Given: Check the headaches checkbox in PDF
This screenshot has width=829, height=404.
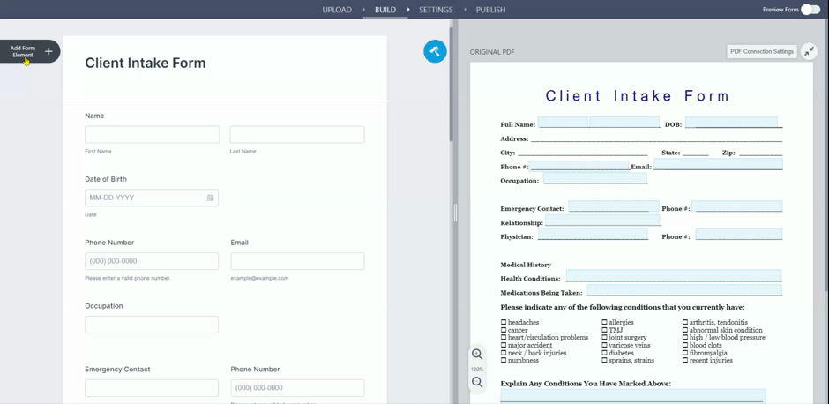Looking at the screenshot, I should [504, 323].
